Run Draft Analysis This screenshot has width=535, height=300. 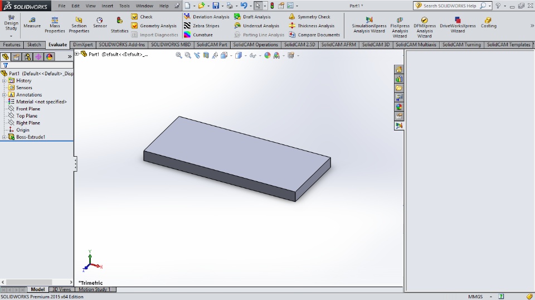pos(252,17)
